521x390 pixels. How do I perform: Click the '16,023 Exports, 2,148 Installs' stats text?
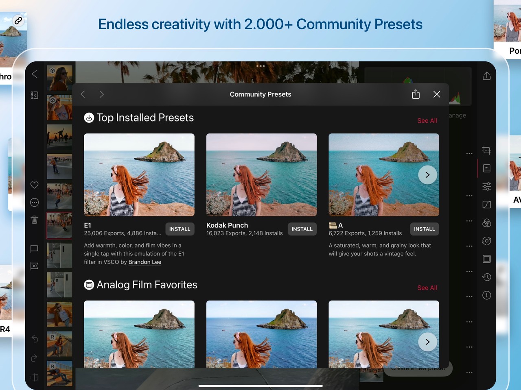(x=245, y=233)
